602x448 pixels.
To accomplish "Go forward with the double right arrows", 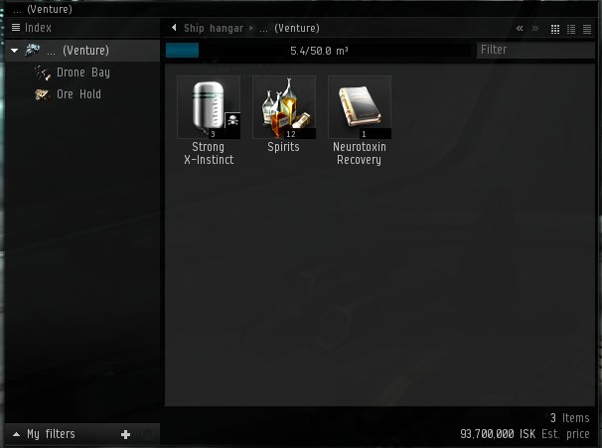I will click(x=535, y=29).
